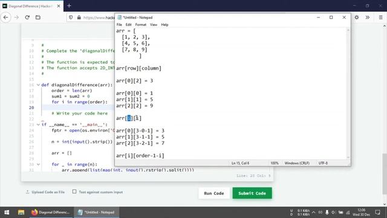Viewport: 387px width, 218px height.
Task: Open the tracking protection shield icon
Action: pos(71,18)
